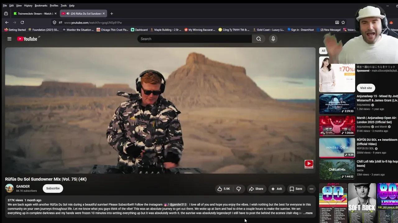Close the Rüfüs Du Sol YouTube tab
This screenshot has width=398, height=223.
104,14
